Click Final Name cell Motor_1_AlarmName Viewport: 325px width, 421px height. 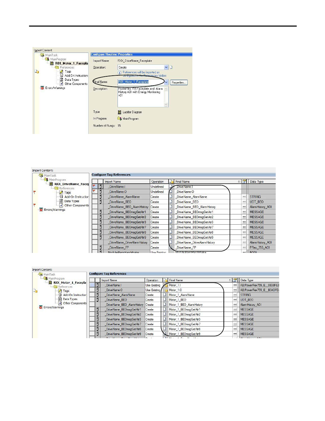pos(200,295)
